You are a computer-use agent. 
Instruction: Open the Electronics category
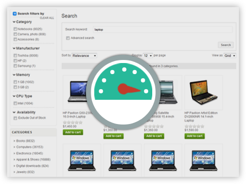[x=29, y=153]
